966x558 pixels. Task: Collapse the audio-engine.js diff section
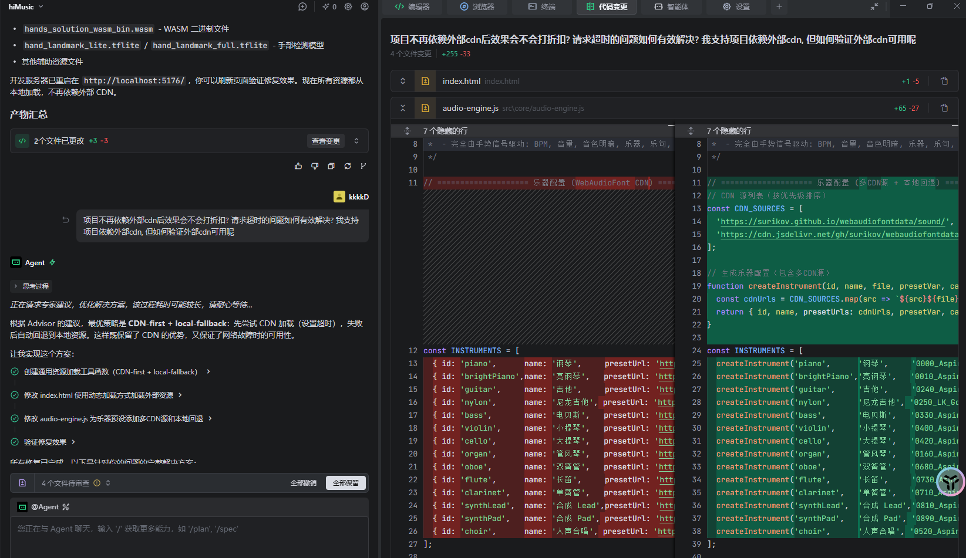[403, 108]
